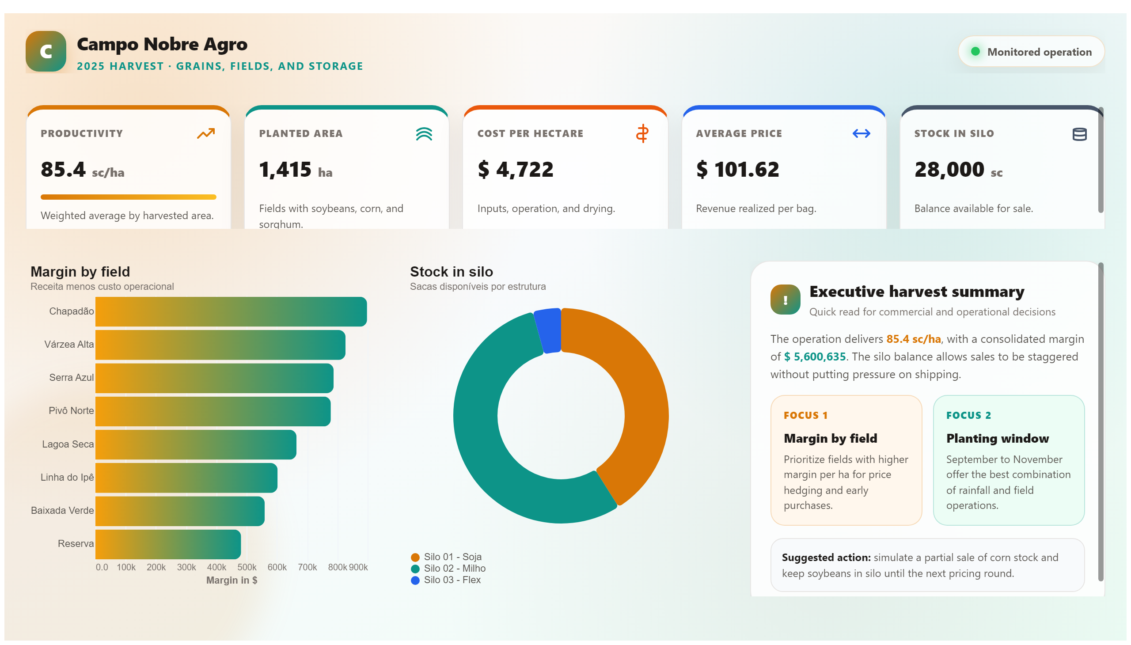Click the executive summary panel scrollbar

(1101, 422)
